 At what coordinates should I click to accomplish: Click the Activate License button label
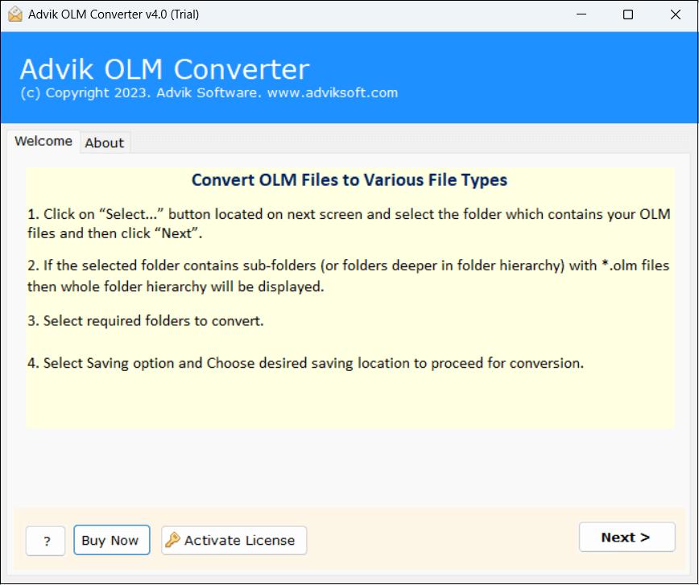(x=239, y=541)
